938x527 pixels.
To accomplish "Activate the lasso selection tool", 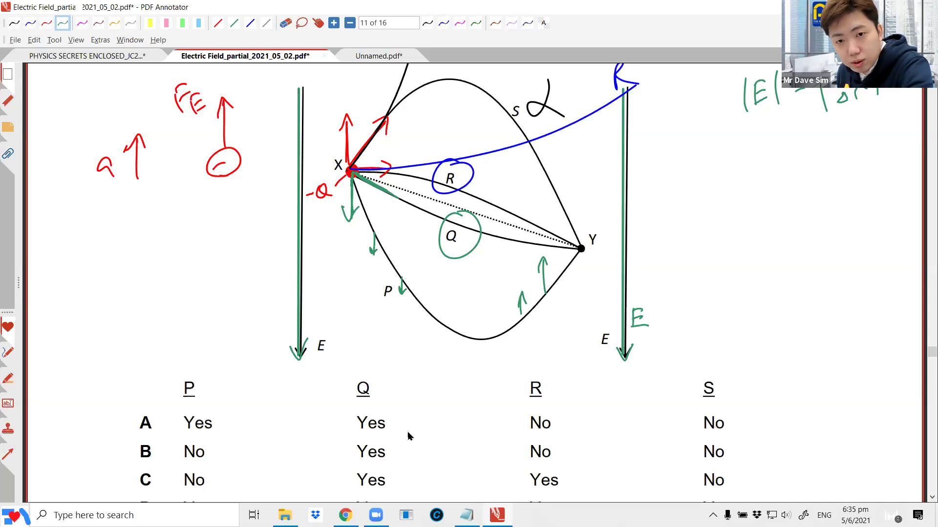I will tap(301, 22).
